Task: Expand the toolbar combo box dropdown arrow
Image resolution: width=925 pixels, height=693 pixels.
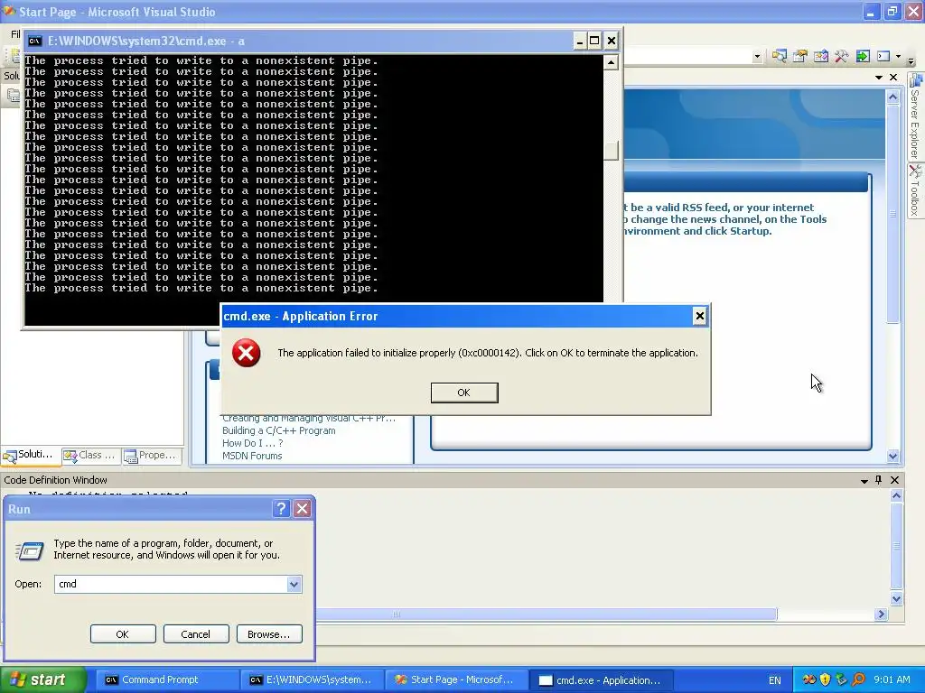Action: pos(757,57)
